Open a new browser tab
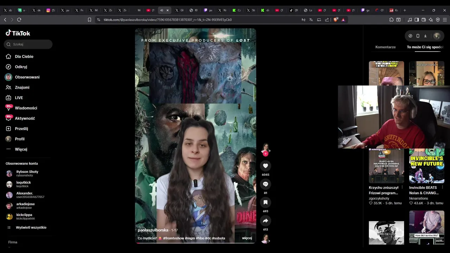450x253 pixels. 405,10
